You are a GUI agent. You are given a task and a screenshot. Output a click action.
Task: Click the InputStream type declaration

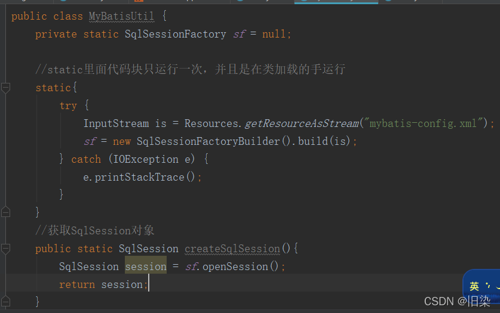click(x=116, y=123)
